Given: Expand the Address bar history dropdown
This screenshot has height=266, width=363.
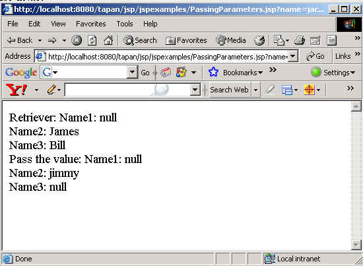Looking at the screenshot, I should click(x=292, y=56).
